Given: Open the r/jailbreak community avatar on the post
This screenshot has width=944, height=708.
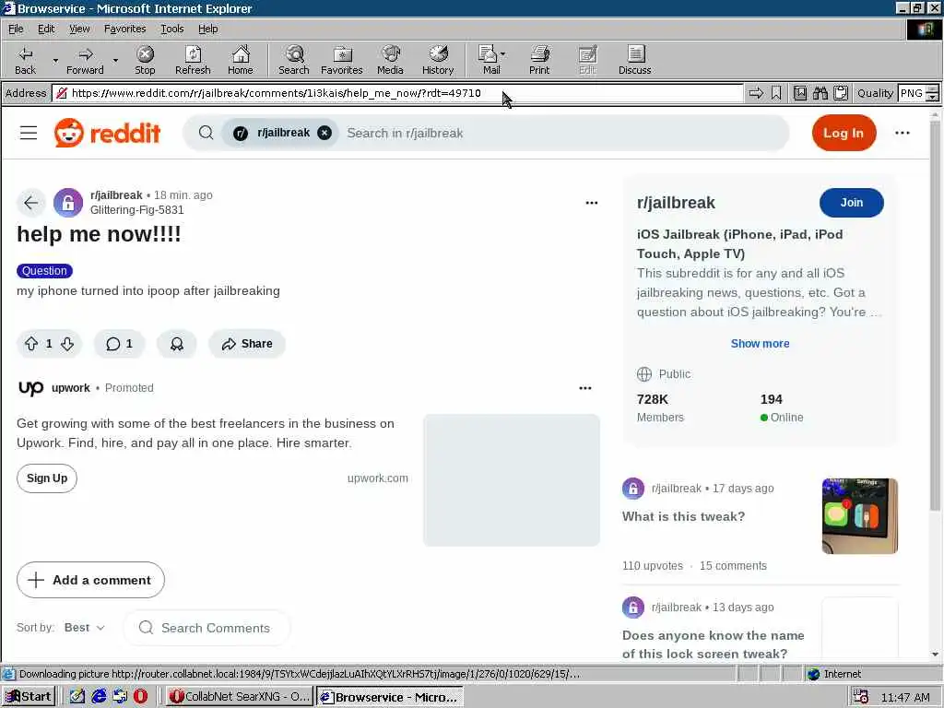Looking at the screenshot, I should (68, 203).
